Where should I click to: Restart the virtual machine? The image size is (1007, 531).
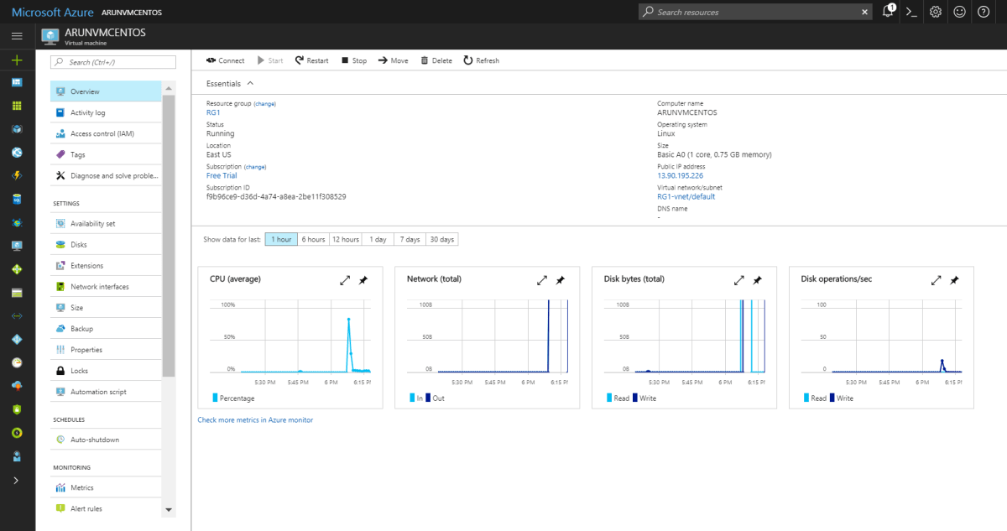click(311, 60)
